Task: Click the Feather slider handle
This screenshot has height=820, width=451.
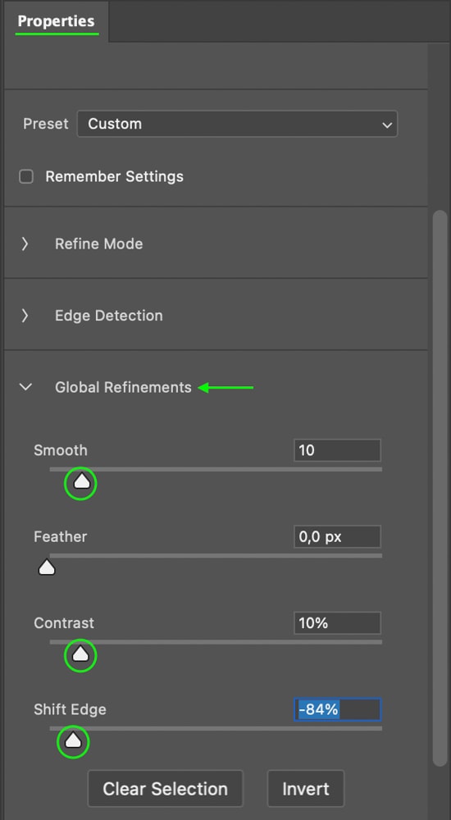Action: click(47, 567)
